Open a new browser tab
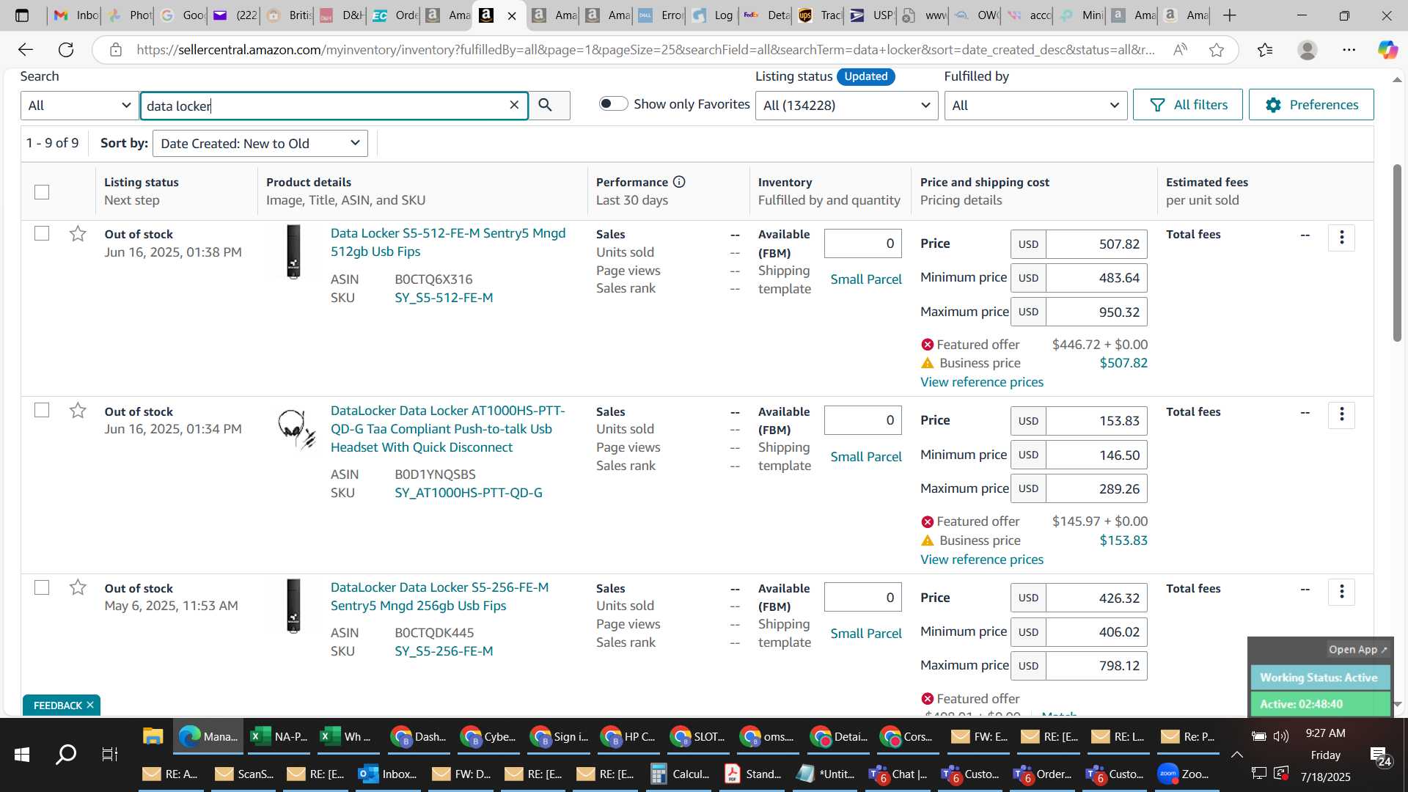 [x=1230, y=15]
